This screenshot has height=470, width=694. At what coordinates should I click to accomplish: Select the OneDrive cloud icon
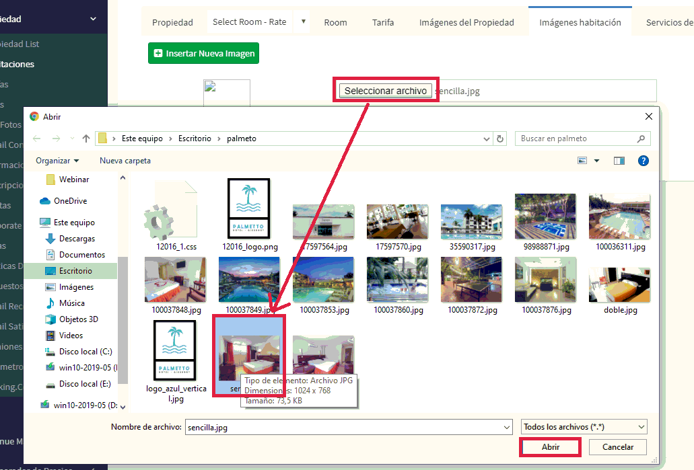click(45, 201)
